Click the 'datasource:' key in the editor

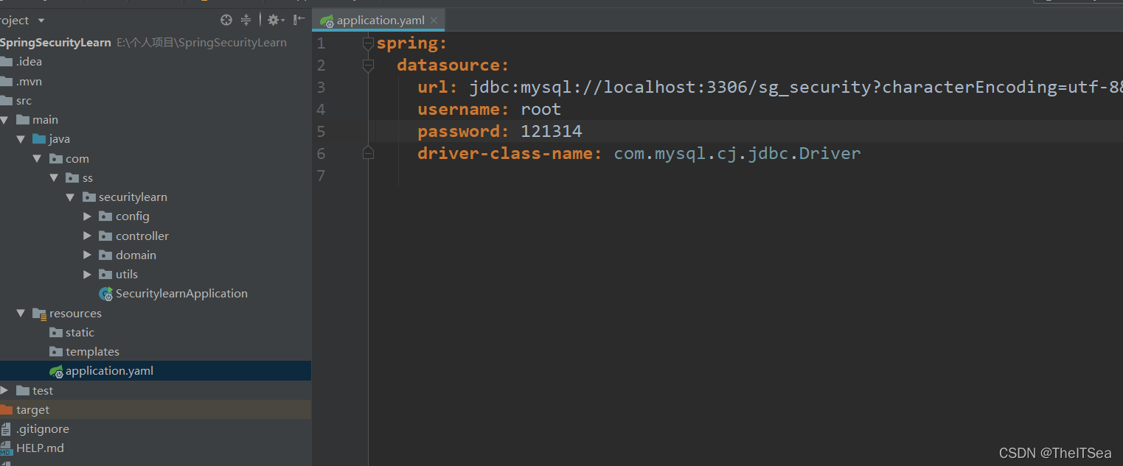click(453, 66)
